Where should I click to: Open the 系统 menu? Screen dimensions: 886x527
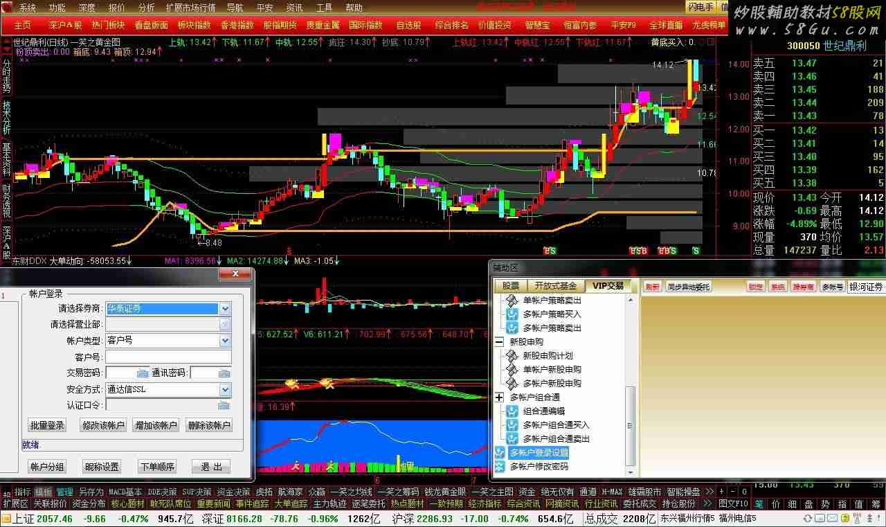click(27, 8)
